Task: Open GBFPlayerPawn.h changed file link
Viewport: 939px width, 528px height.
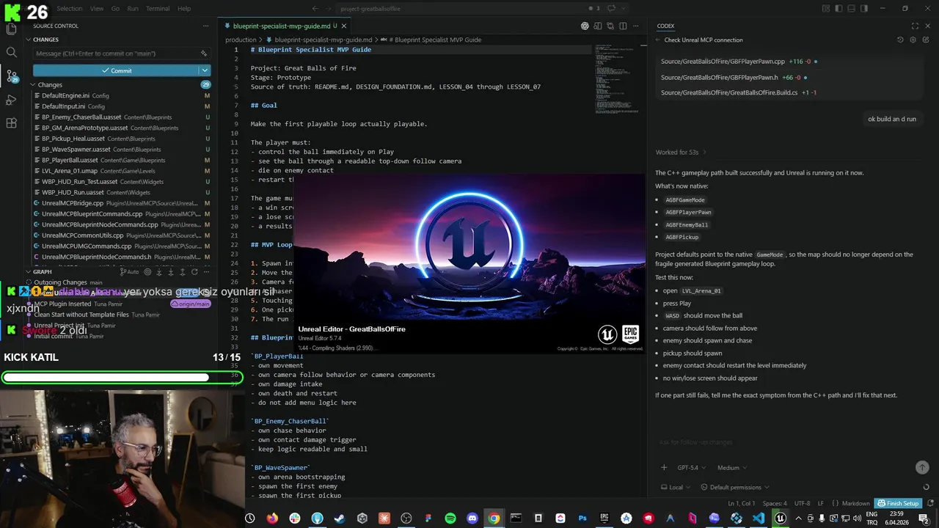Action: pos(719,77)
